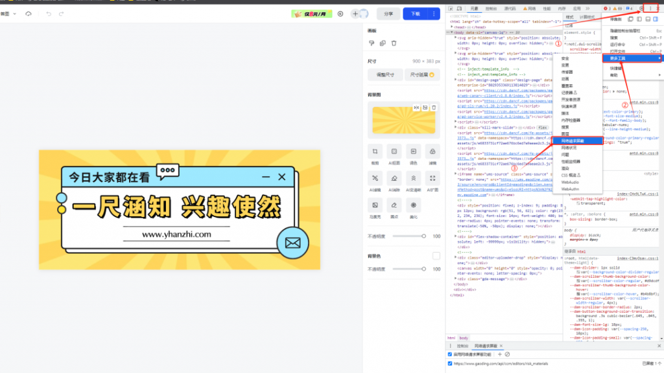Image resolution: width=664 pixels, height=373 pixels.
Task: Open the download button's more options arrow
Action: 434,14
